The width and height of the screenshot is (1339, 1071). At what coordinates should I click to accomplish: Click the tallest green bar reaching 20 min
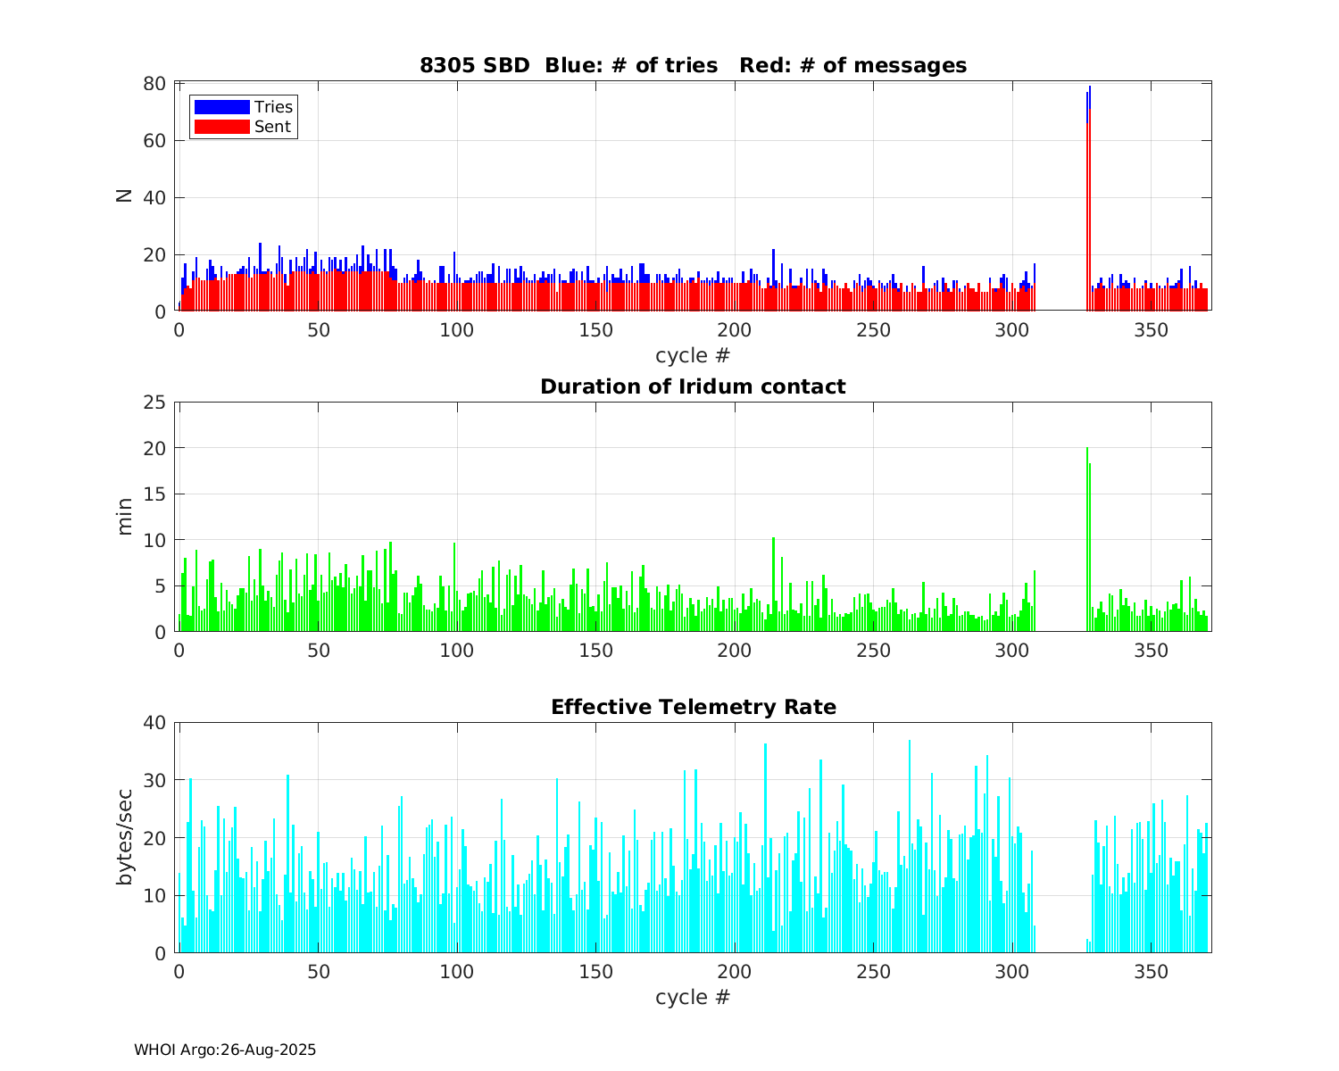[x=1087, y=535]
